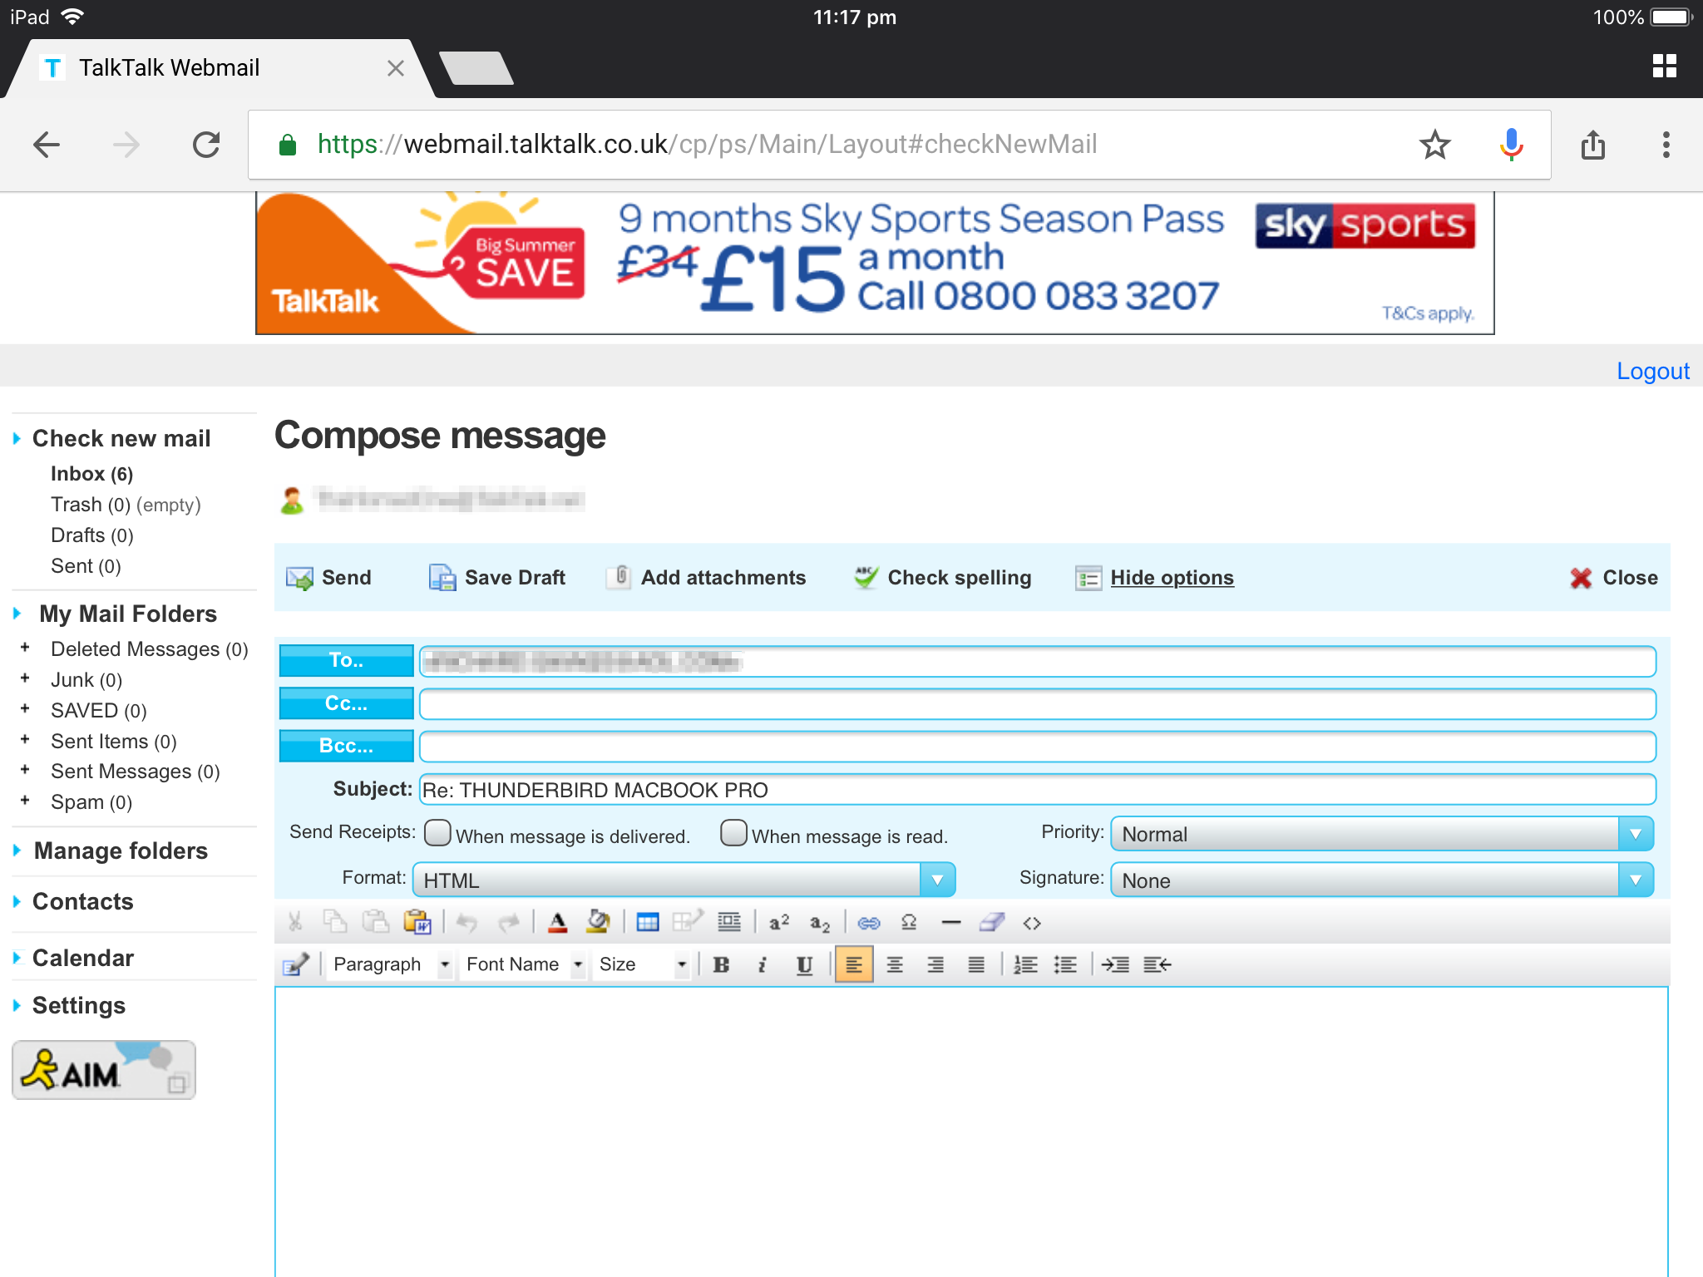Click the superscript icon

click(x=779, y=923)
